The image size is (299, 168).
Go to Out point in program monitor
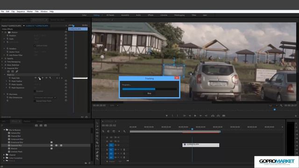coord(206,116)
